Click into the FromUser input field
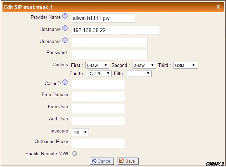The width and height of the screenshot is (226, 167). 98,109
